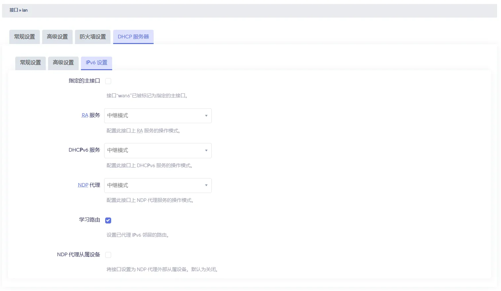501x291 pixels.
Task: Click the lan breadcrumb entry
Action: [x=25, y=10]
